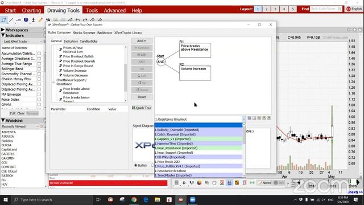Open the XPertTrader Library tab
364x205 pixels.
tap(128, 33)
